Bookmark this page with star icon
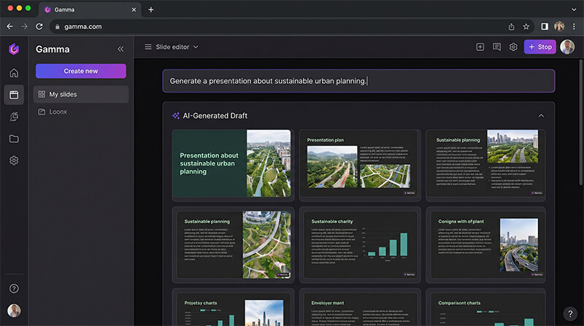 [526, 26]
